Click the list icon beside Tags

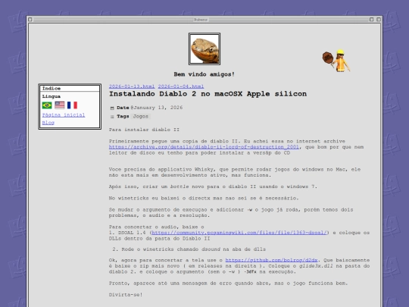pos(112,117)
